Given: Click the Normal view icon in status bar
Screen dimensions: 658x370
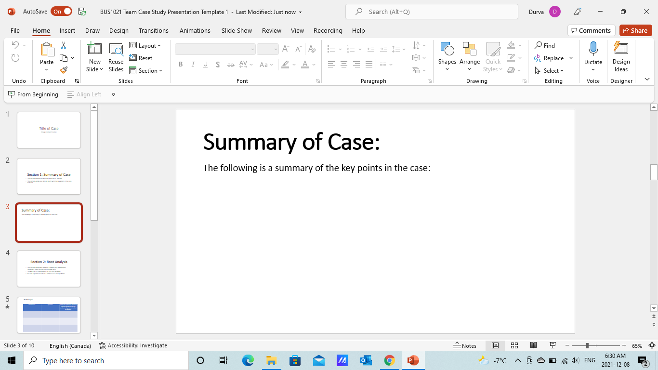Looking at the screenshot, I should [495, 345].
